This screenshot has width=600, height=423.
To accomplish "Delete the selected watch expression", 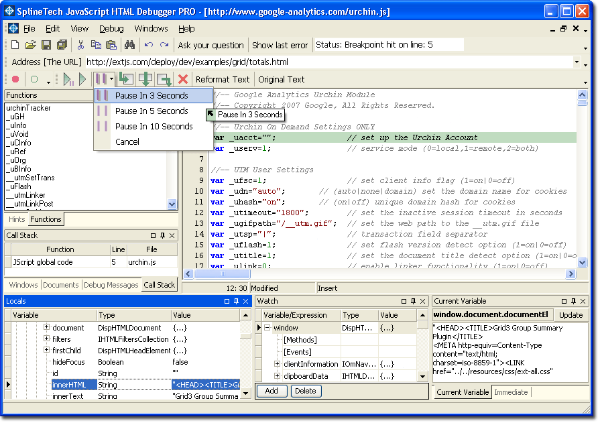I will pyautogui.click(x=305, y=391).
